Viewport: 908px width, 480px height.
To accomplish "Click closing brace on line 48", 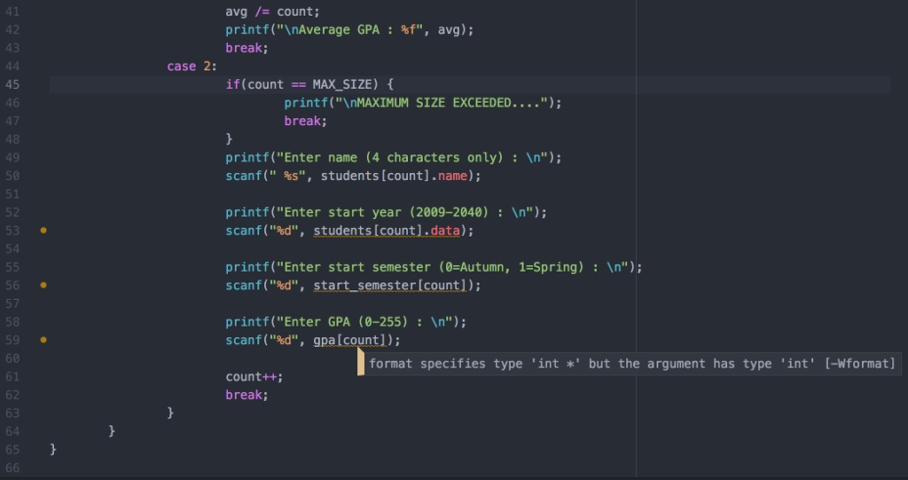I will click(229, 139).
